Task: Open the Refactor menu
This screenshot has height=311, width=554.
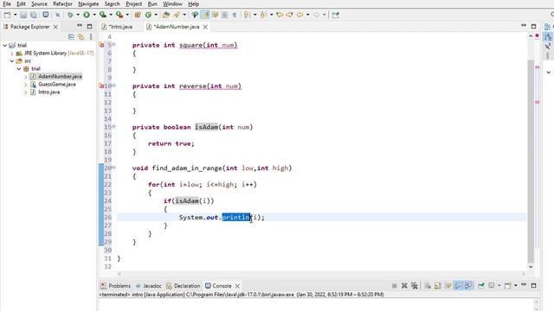Action: tap(62, 3)
